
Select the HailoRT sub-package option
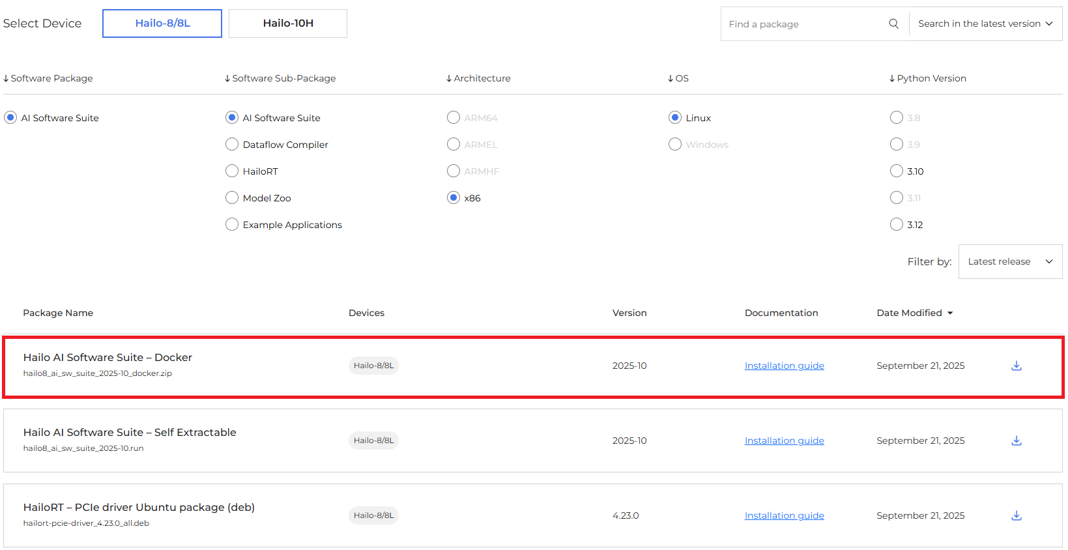tap(232, 171)
